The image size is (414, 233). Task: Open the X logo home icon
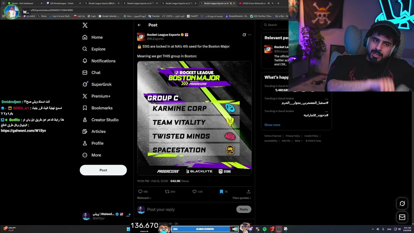pos(85,25)
